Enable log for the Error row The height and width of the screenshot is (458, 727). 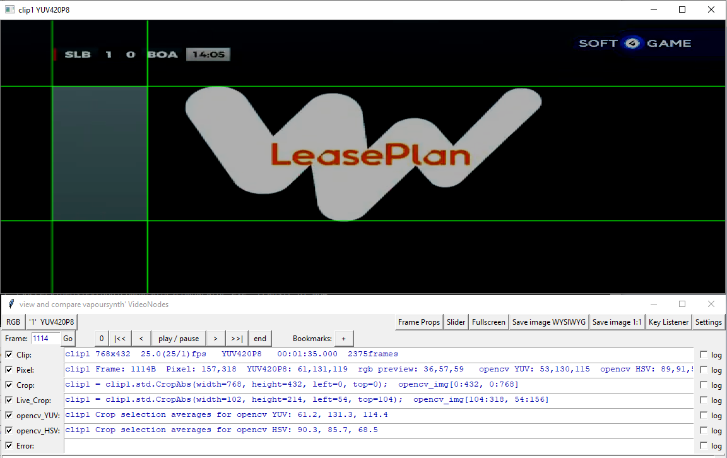704,445
